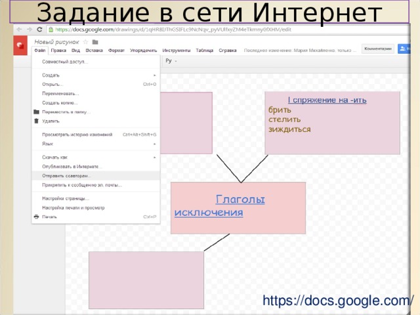Expand the Создать submenu

pos(96,75)
